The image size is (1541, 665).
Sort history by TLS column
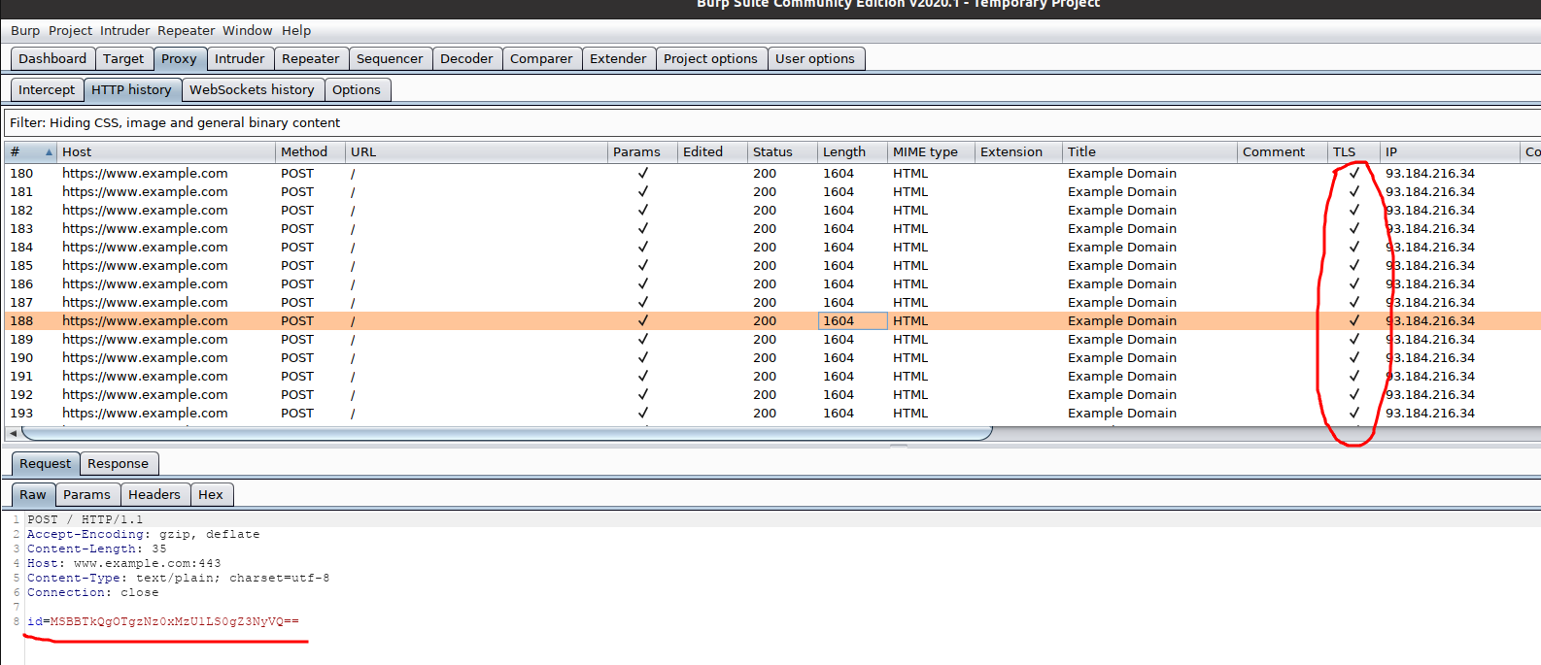tap(1353, 152)
